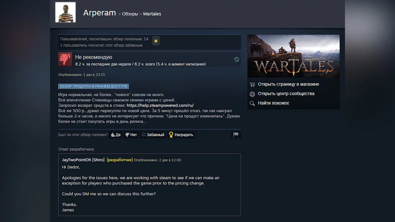Image resolution: width=395 pixels, height=222 pixels.
Task: Open the Wartales game banner image
Action: (293, 56)
